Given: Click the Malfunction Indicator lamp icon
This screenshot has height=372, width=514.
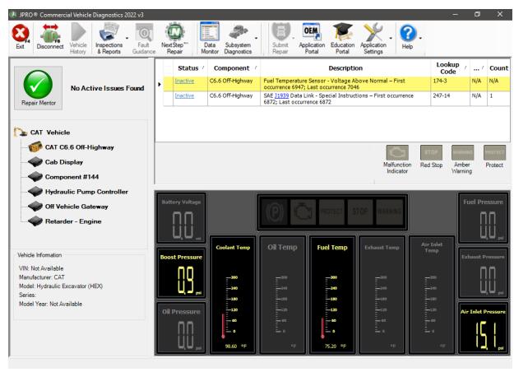Looking at the screenshot, I should pyautogui.click(x=397, y=153).
